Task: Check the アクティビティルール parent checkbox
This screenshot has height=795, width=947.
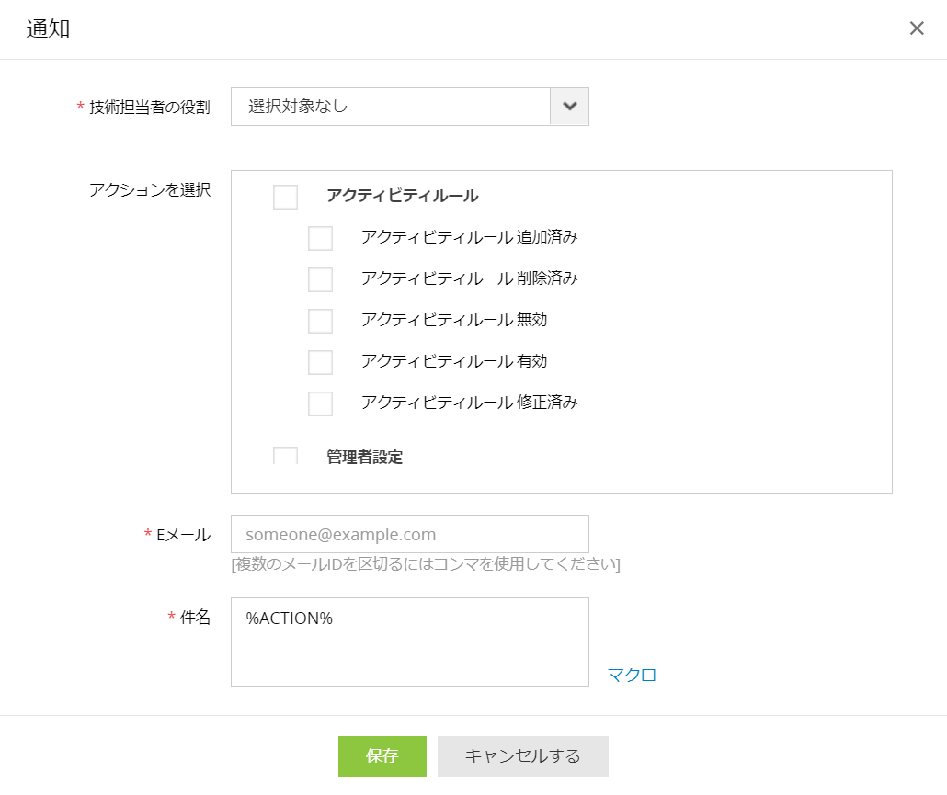Action: tap(285, 197)
